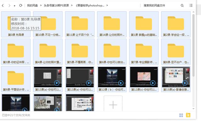Viewport: 201px width, 121px height.
Task: Open the thumbnail grid view icon in status bar
Action: click(x=181, y=115)
